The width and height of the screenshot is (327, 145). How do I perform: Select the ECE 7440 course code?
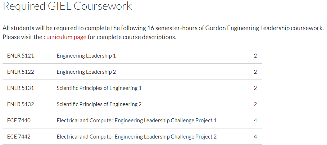[x=19, y=121]
